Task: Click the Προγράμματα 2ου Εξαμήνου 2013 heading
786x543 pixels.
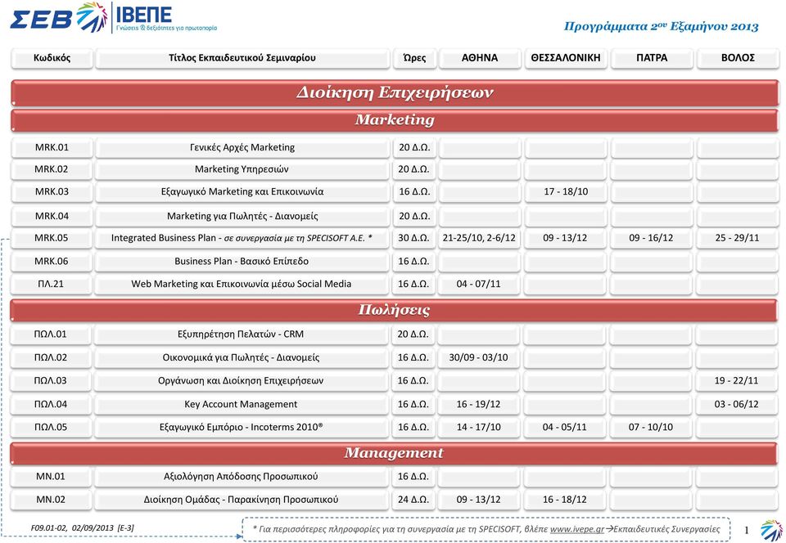Action: point(662,26)
